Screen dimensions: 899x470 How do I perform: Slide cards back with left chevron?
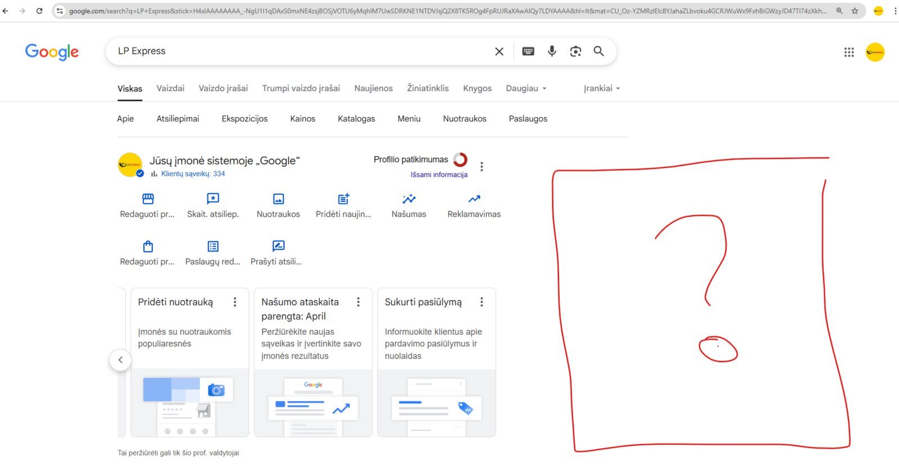(120, 360)
